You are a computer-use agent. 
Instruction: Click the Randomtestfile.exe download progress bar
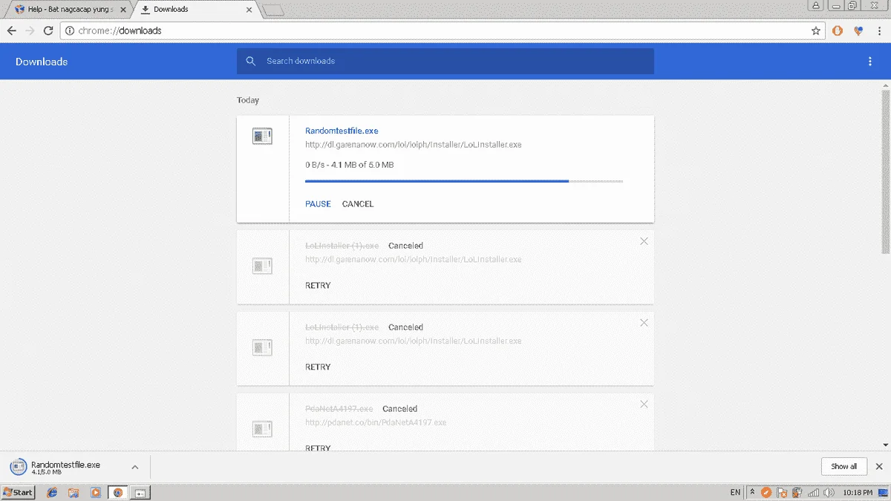(x=464, y=180)
